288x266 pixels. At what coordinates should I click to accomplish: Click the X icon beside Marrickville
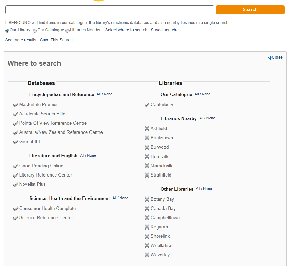[147, 166]
